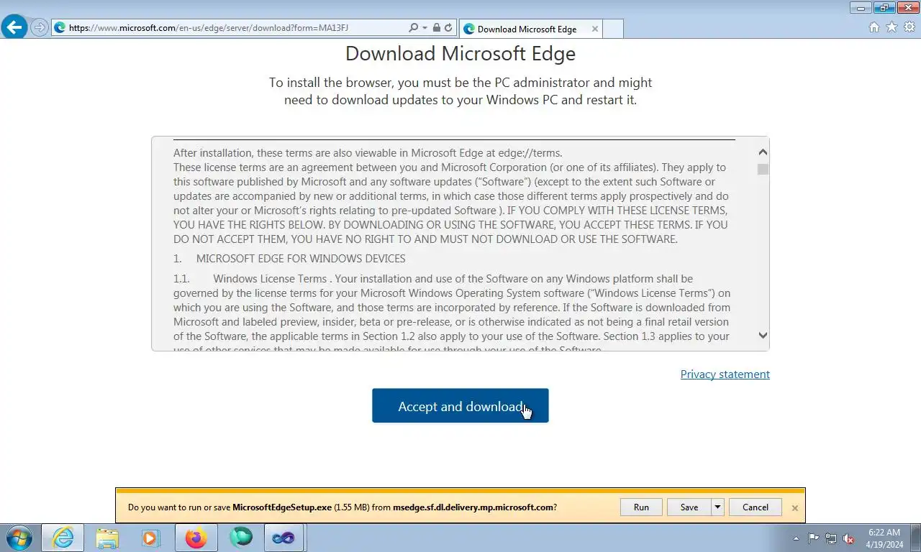Image resolution: width=921 pixels, height=552 pixels.
Task: Click Cancel in the download bar
Action: [756, 507]
